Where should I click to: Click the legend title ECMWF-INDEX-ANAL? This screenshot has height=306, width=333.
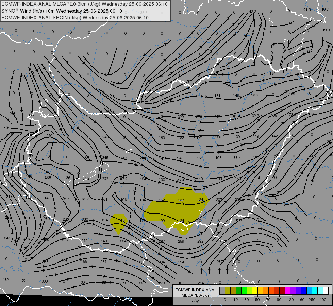[196, 290]
